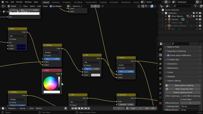Open the Render menu

19,2
